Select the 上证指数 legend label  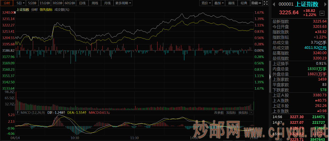point(23,10)
